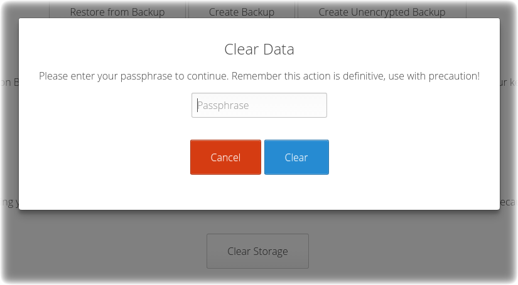The height and width of the screenshot is (285, 518).
Task: Click the dimmed Clear Storage button
Action: [257, 251]
